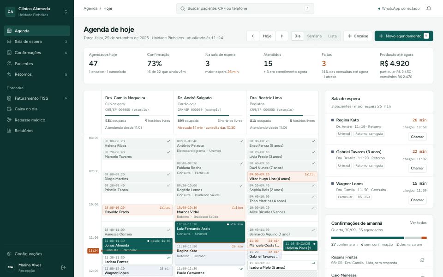Call Wagner Lopes with Chamar button
This screenshot has width=443, height=277.
point(417,200)
